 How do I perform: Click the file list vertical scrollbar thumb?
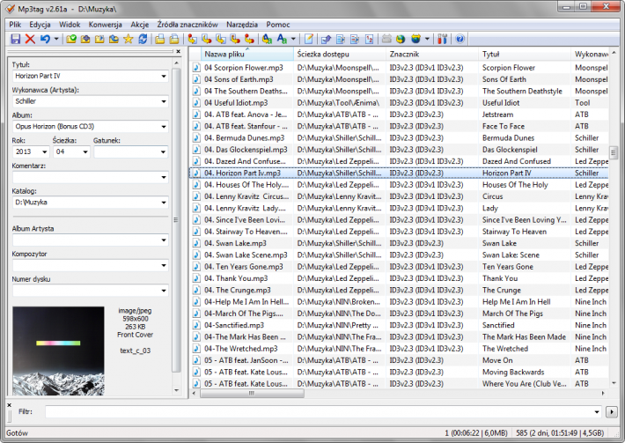pyautogui.click(x=614, y=151)
